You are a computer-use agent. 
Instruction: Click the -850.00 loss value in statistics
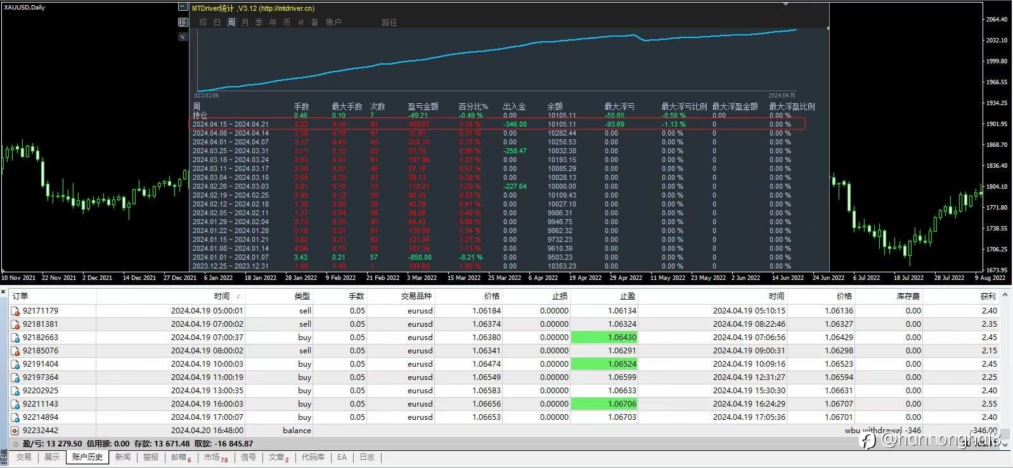pos(419,257)
